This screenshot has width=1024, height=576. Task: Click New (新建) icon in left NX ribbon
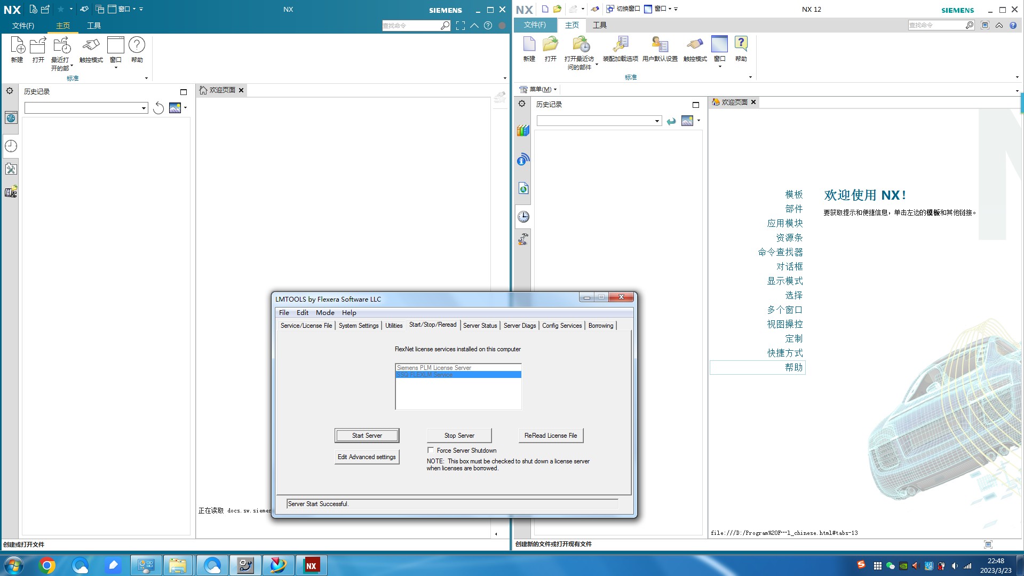[x=17, y=50]
